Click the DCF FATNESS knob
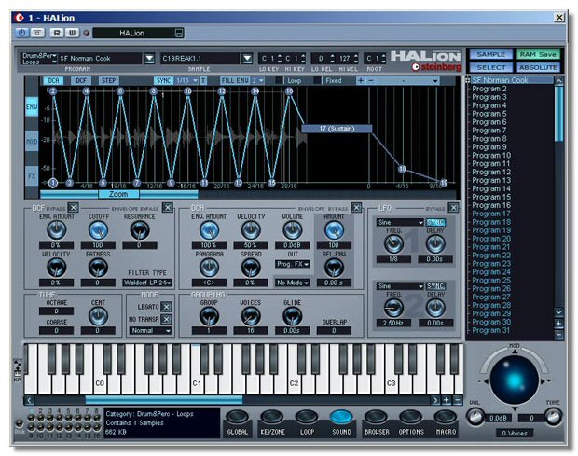578x456 pixels. click(x=98, y=268)
